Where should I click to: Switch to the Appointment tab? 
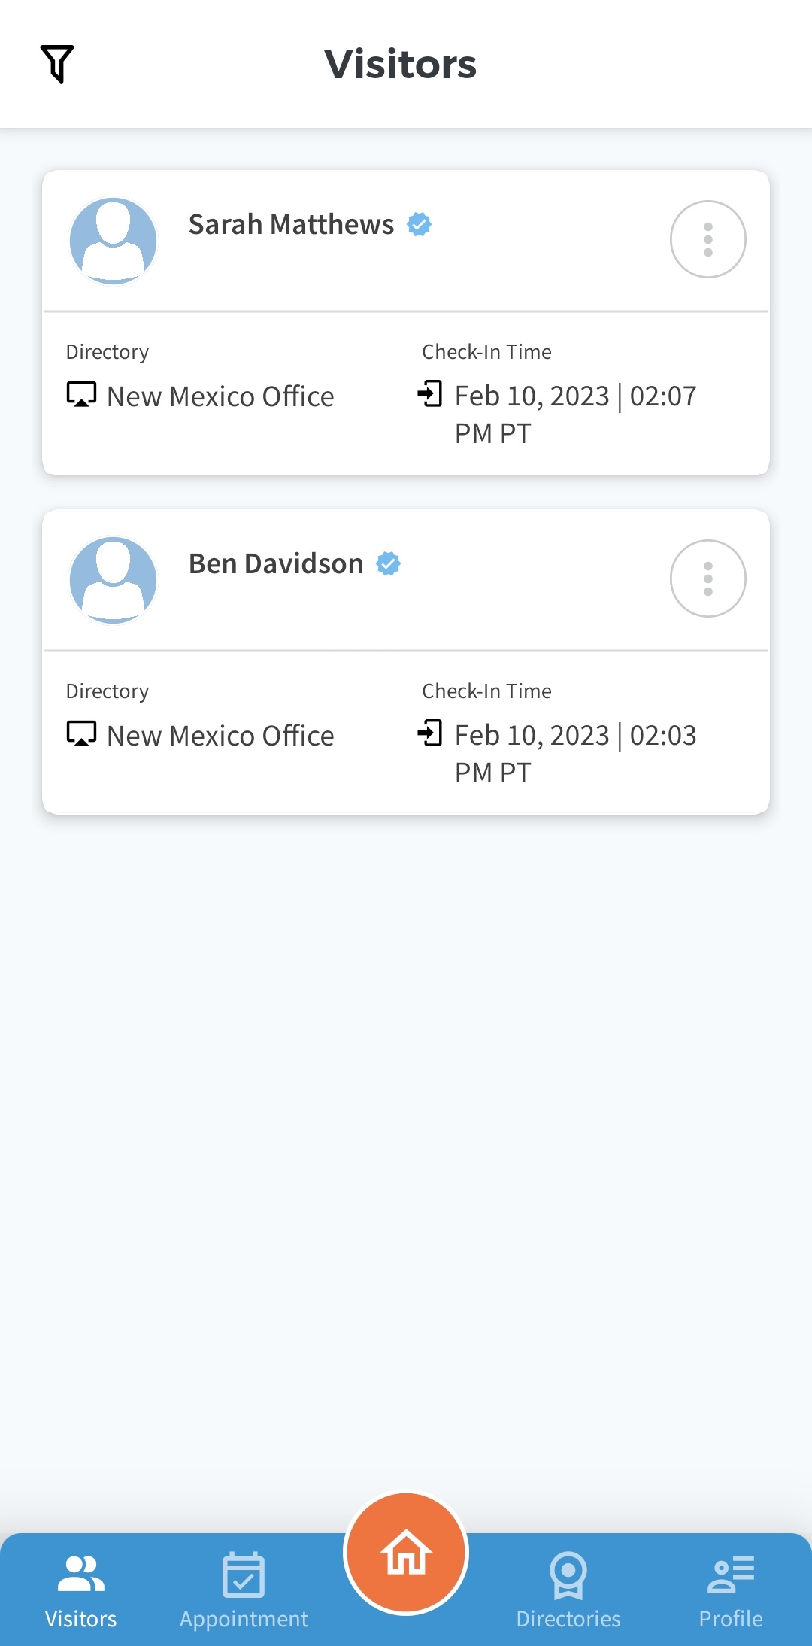[x=244, y=1590]
